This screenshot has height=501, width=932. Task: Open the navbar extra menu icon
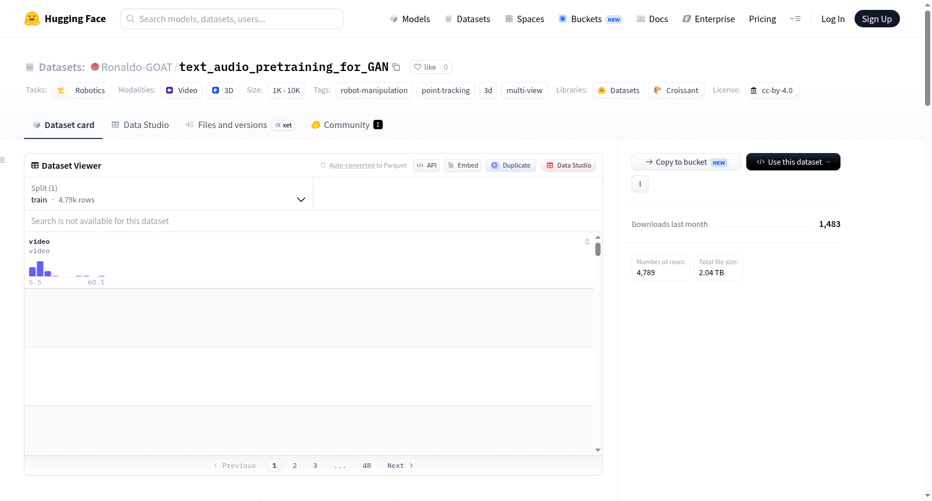(795, 19)
